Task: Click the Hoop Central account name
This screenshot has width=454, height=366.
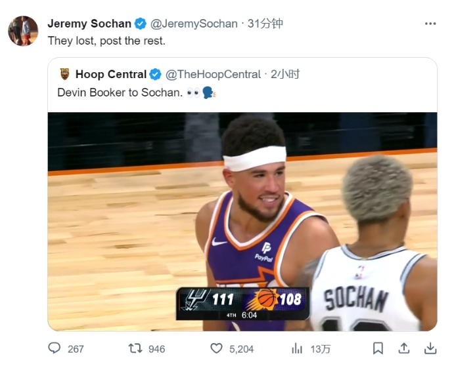Action: tap(110, 74)
